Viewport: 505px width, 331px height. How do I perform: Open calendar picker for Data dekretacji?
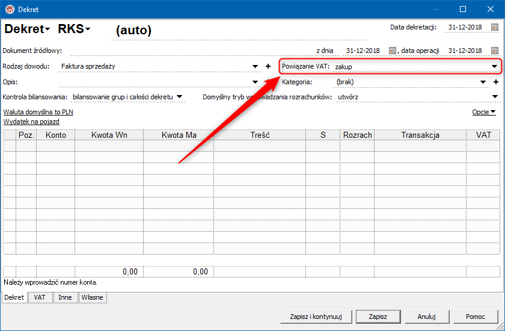point(495,28)
